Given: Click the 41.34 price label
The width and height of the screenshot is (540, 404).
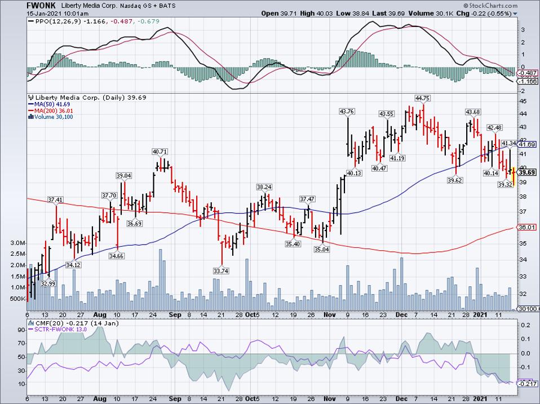Looking at the screenshot, I should [x=508, y=143].
